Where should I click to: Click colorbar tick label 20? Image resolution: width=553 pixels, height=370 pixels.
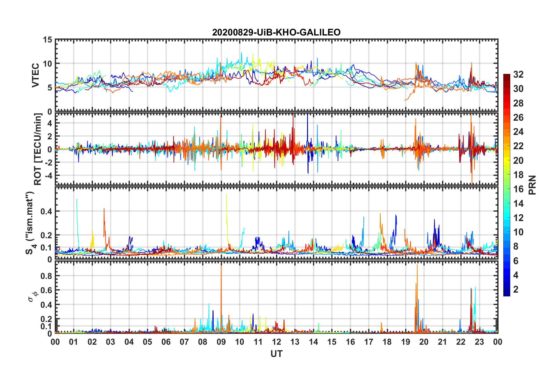point(518,161)
